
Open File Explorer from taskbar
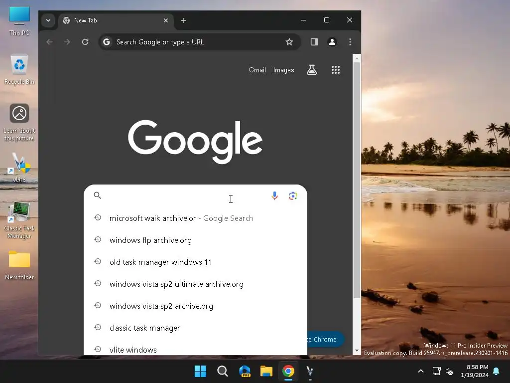(x=266, y=371)
